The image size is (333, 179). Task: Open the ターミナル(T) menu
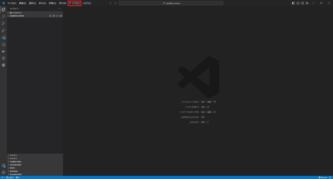[74, 3]
